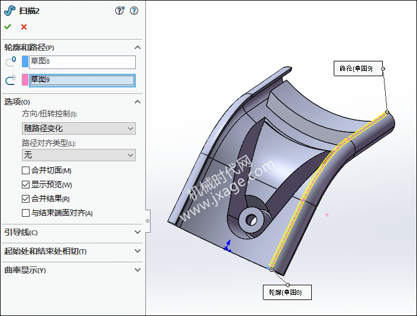Click the 扫描2 sweep feature icon
This screenshot has width=417, height=316.
(x=10, y=11)
